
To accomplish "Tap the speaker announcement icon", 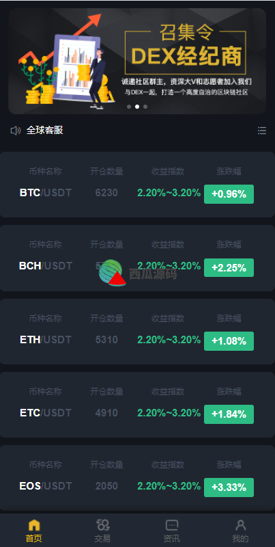I will [x=15, y=131].
